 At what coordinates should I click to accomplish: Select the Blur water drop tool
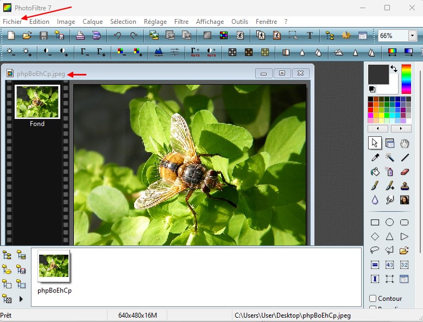(x=375, y=200)
